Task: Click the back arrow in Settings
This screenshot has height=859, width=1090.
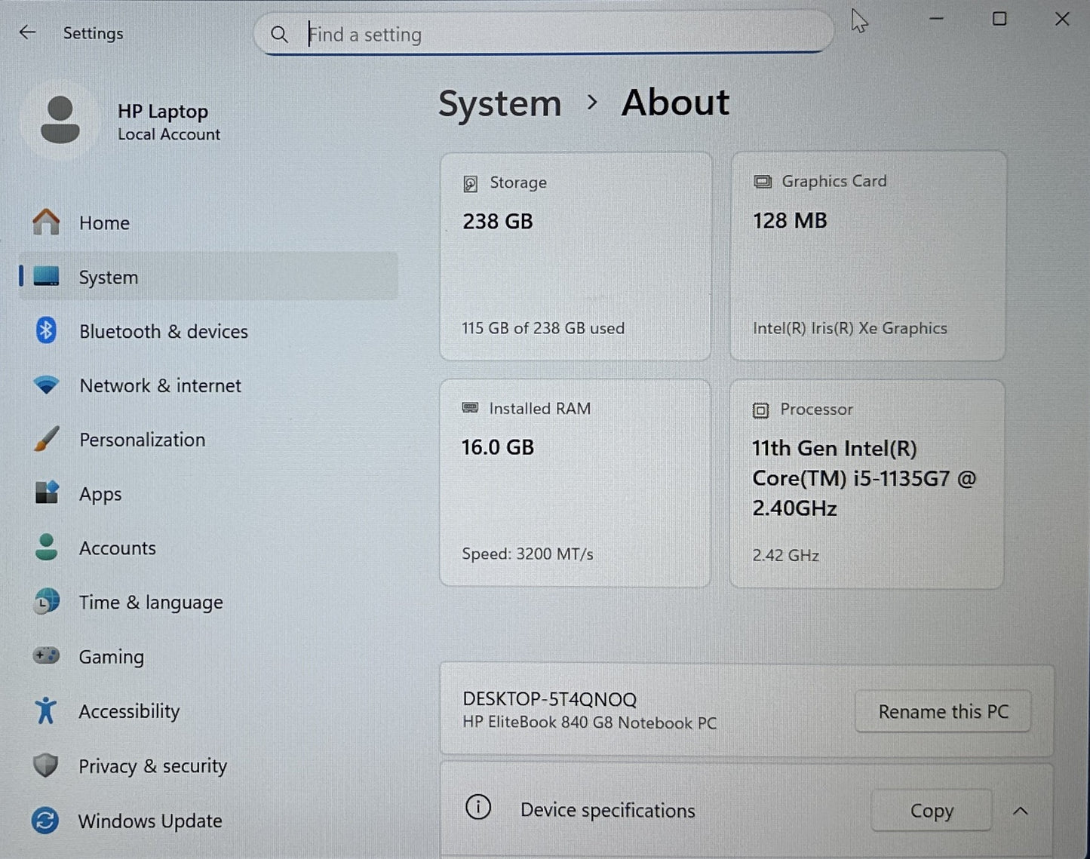Action: (28, 32)
